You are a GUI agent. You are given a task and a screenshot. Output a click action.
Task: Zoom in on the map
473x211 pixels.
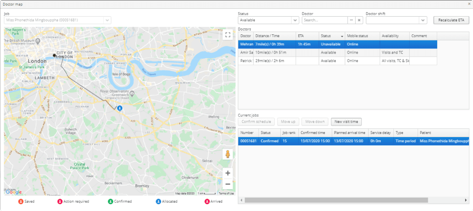click(x=228, y=173)
